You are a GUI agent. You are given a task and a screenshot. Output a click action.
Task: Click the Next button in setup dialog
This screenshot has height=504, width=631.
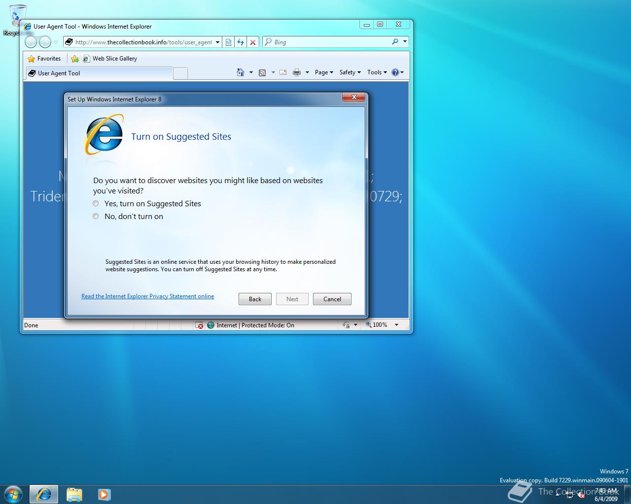point(292,299)
